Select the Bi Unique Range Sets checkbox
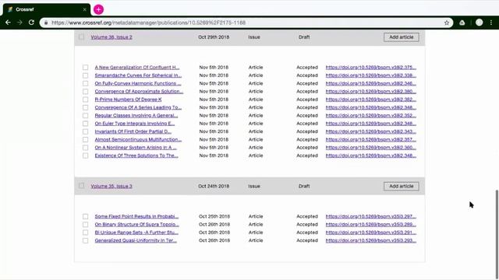Image resolution: width=499 pixels, height=280 pixels. point(85,233)
